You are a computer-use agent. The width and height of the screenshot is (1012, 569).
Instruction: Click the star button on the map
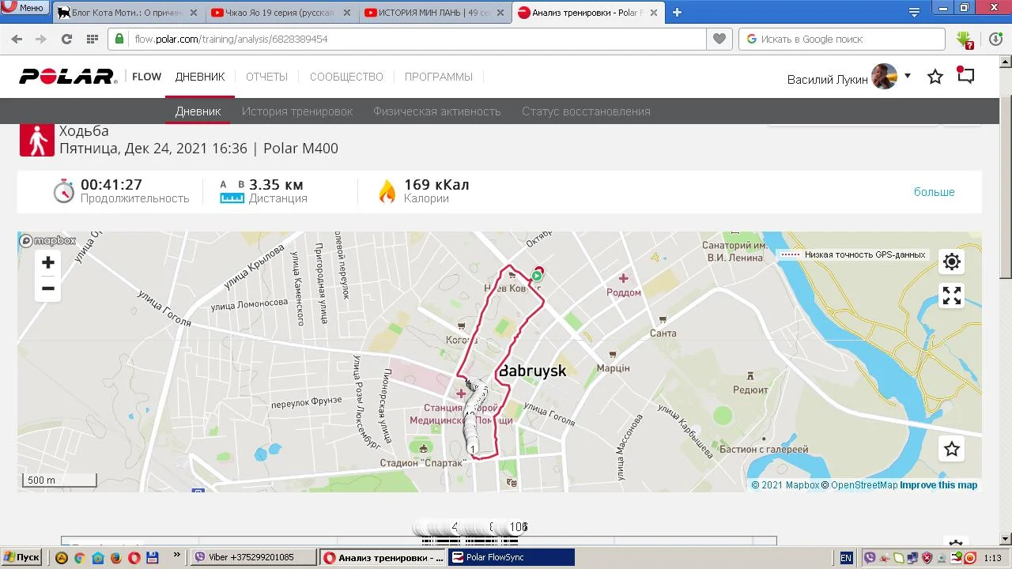[x=952, y=449]
